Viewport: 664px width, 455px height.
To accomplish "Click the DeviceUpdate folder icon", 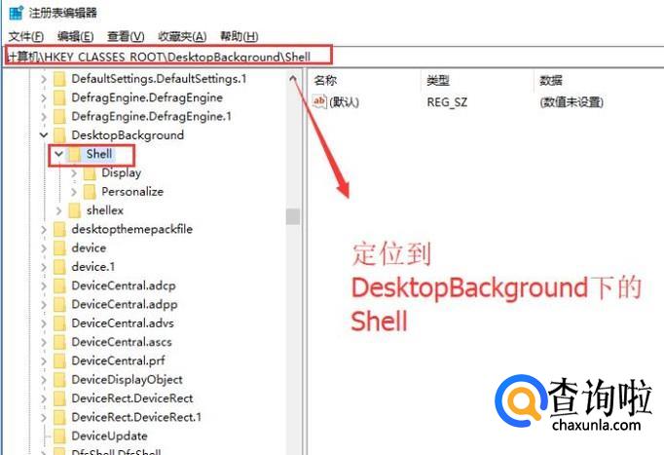I will coord(59,436).
